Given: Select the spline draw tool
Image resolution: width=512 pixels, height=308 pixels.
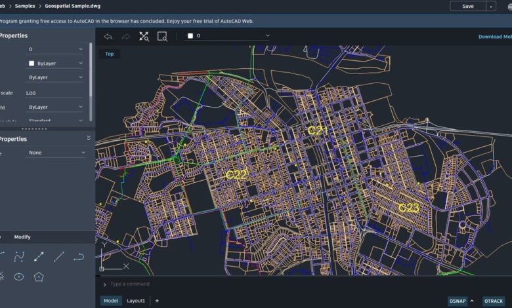Looking at the screenshot, I should click(x=19, y=257).
